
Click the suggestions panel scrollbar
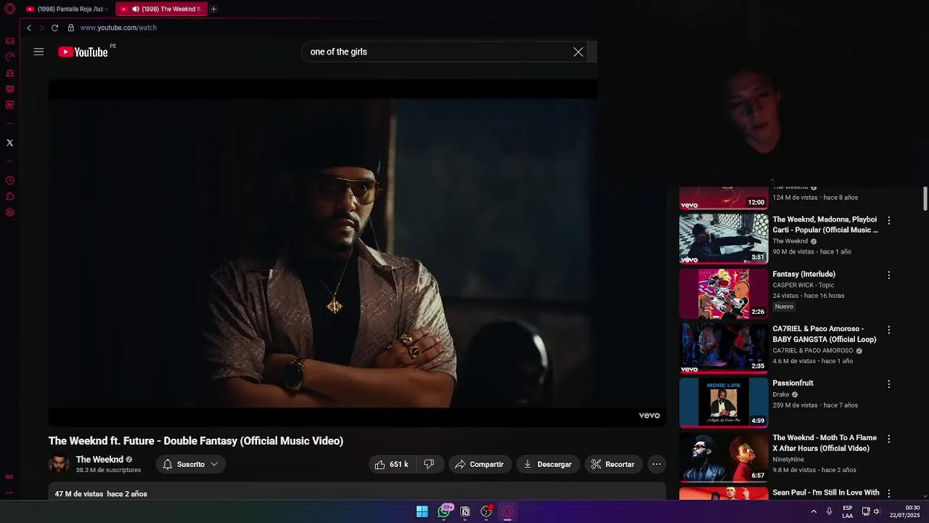pos(925,198)
